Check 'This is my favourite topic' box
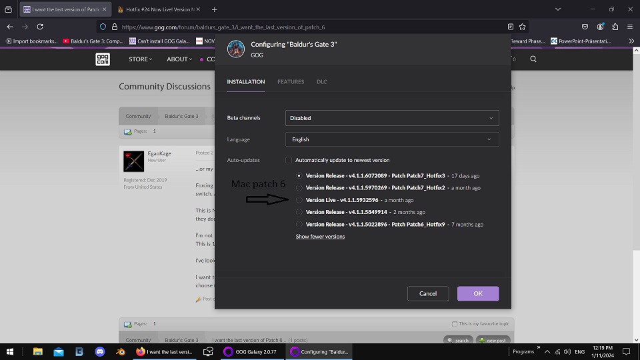This screenshot has height=360, width=640. pyautogui.click(x=454, y=324)
